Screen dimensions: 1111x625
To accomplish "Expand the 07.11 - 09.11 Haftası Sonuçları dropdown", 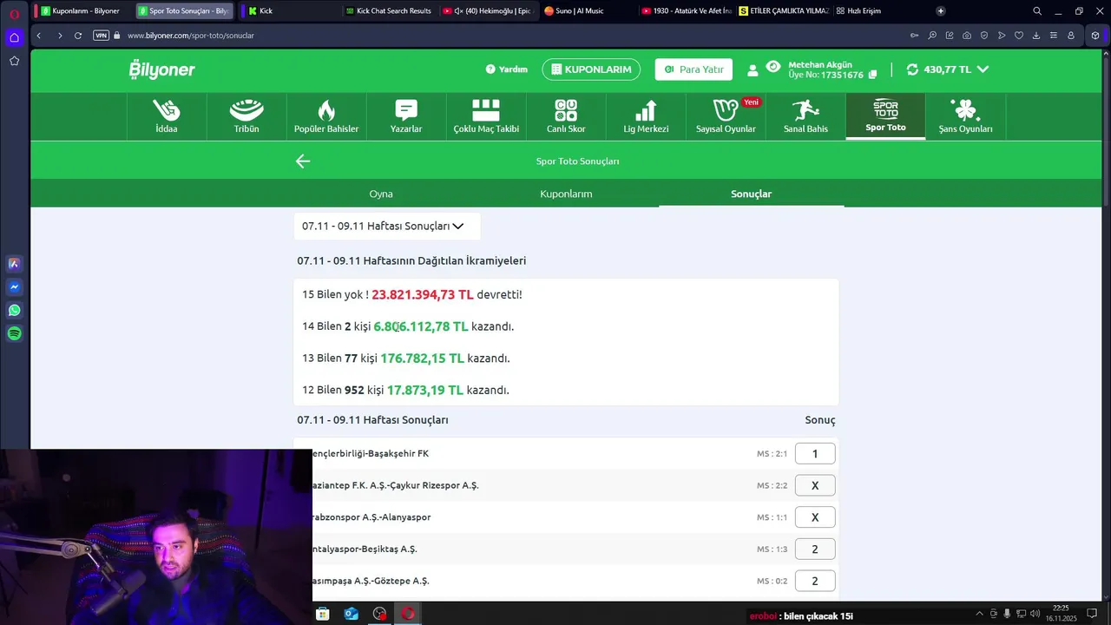I will coord(386,226).
